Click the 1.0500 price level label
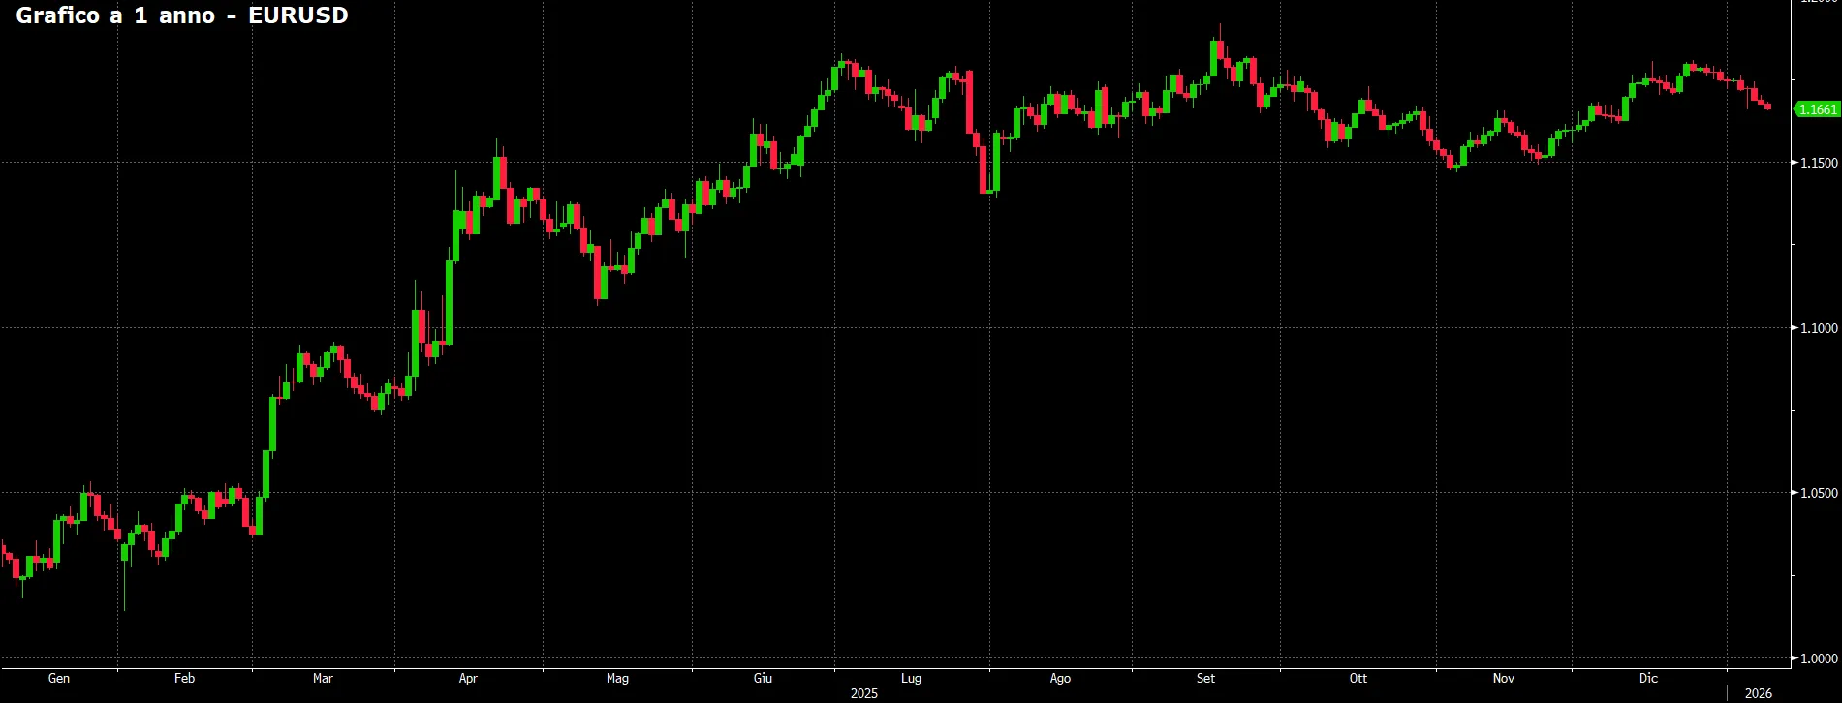This screenshot has height=703, width=1842. coord(1819,493)
